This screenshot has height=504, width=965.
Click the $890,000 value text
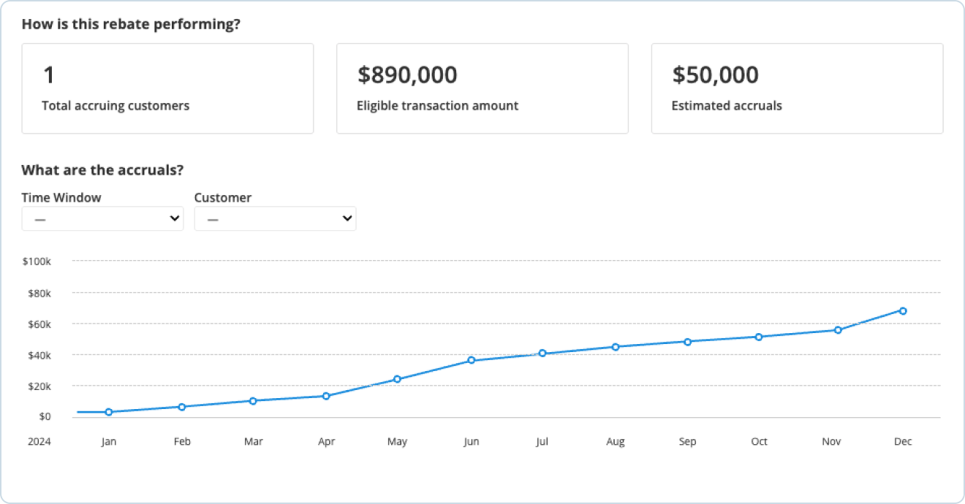(x=407, y=75)
